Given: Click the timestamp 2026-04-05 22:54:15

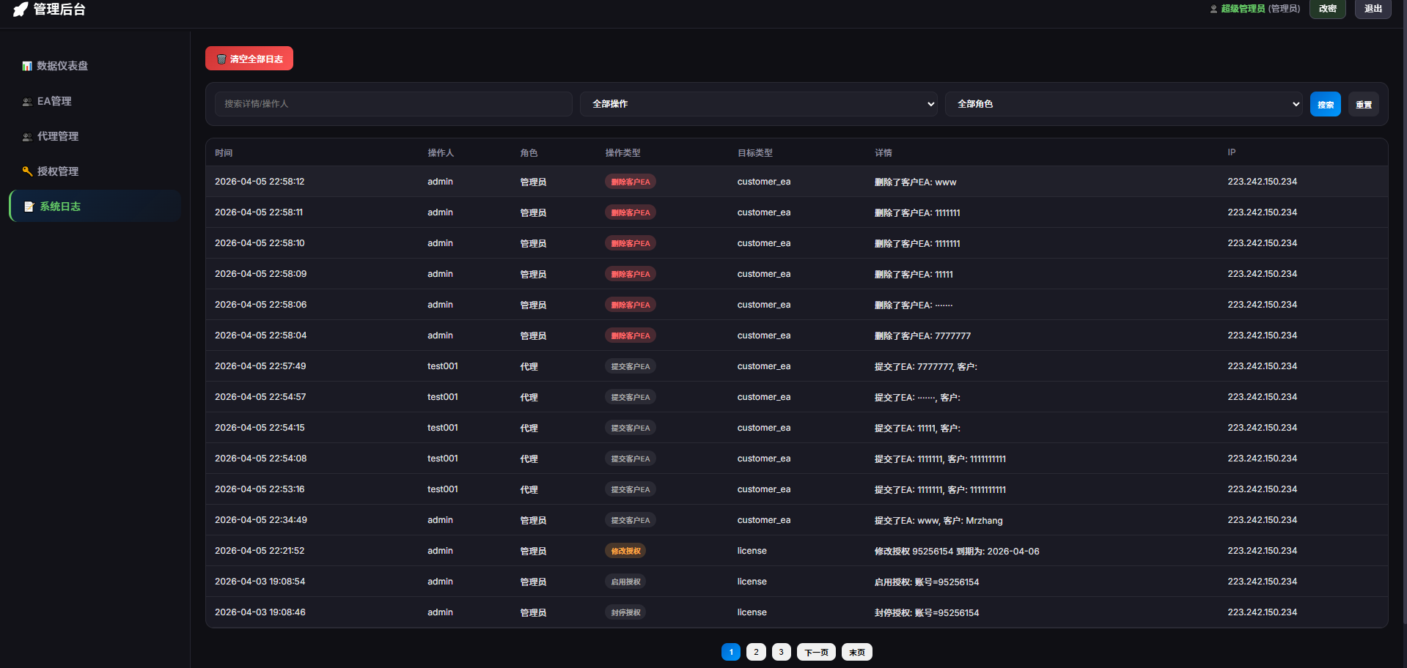Looking at the screenshot, I should click(260, 428).
